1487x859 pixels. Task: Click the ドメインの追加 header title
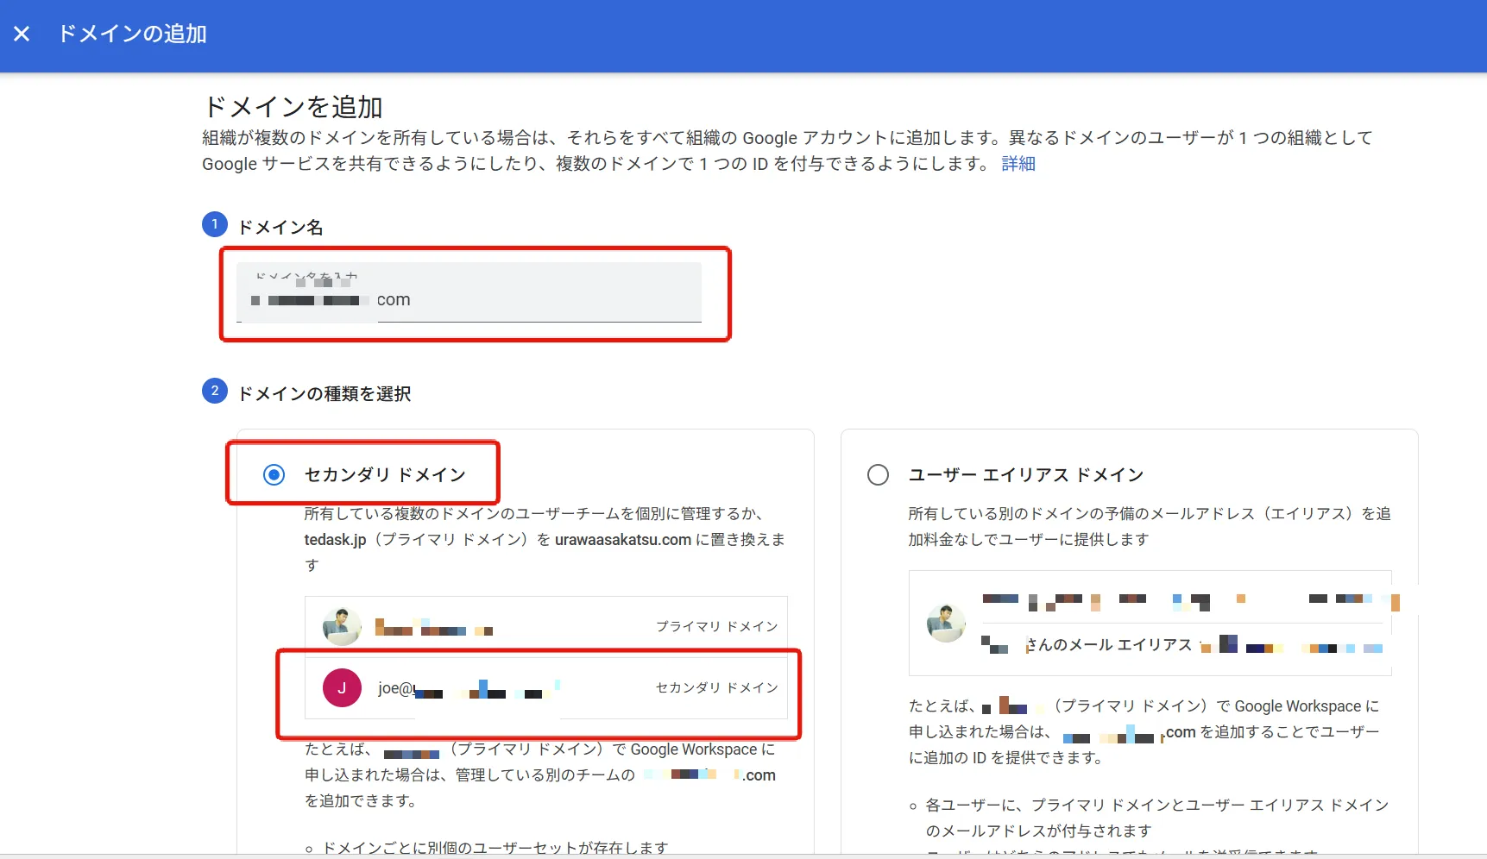(132, 34)
